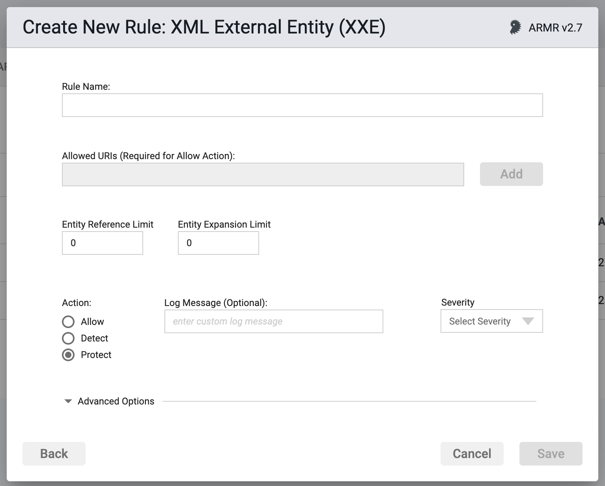Click the Entity Reference Limit label
605x486 pixels.
click(108, 224)
